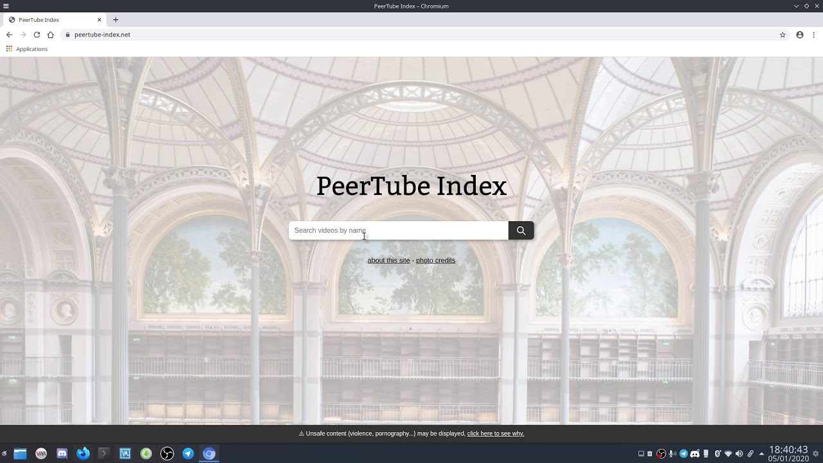Open Telegram from the taskbar

click(x=188, y=454)
